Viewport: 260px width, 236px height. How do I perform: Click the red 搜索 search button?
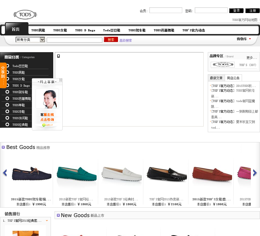111,40
